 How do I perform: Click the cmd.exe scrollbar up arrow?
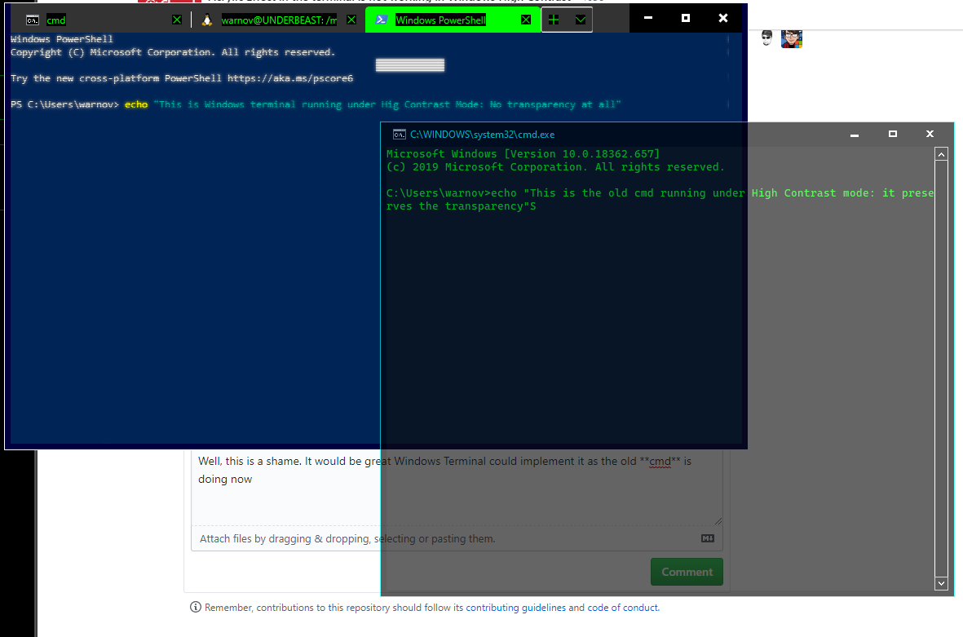941,154
